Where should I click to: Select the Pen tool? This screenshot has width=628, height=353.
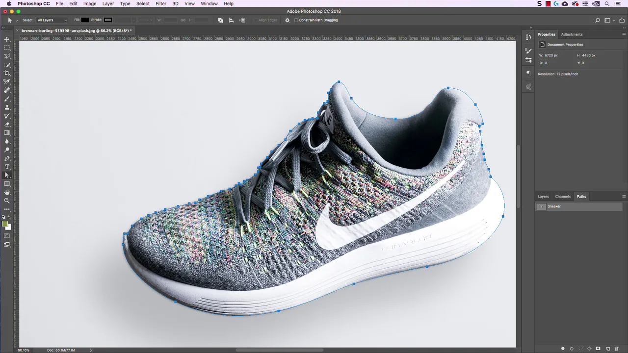tap(7, 158)
